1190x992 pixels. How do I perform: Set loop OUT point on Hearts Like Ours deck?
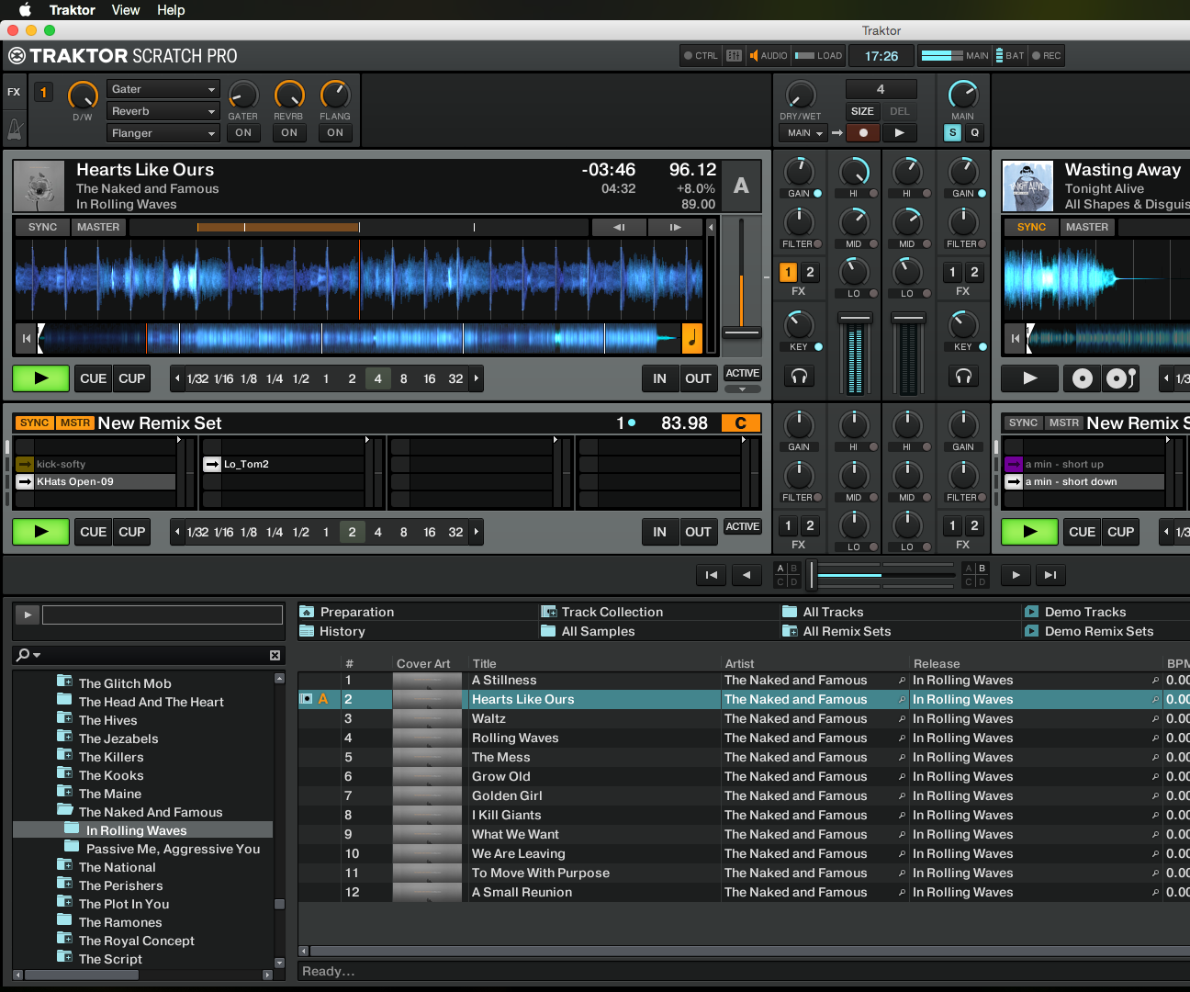698,378
